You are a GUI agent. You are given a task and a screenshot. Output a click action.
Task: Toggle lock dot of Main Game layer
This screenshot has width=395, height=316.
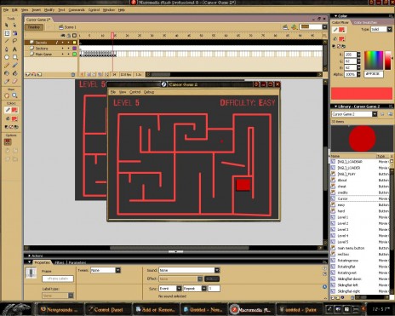(68, 54)
